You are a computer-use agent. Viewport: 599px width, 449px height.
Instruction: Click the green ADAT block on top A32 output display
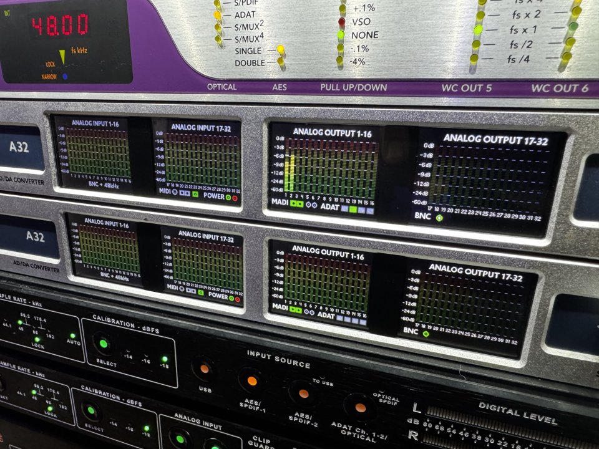353,210
